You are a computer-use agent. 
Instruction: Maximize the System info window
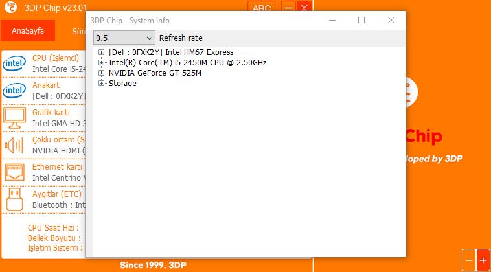coord(361,20)
